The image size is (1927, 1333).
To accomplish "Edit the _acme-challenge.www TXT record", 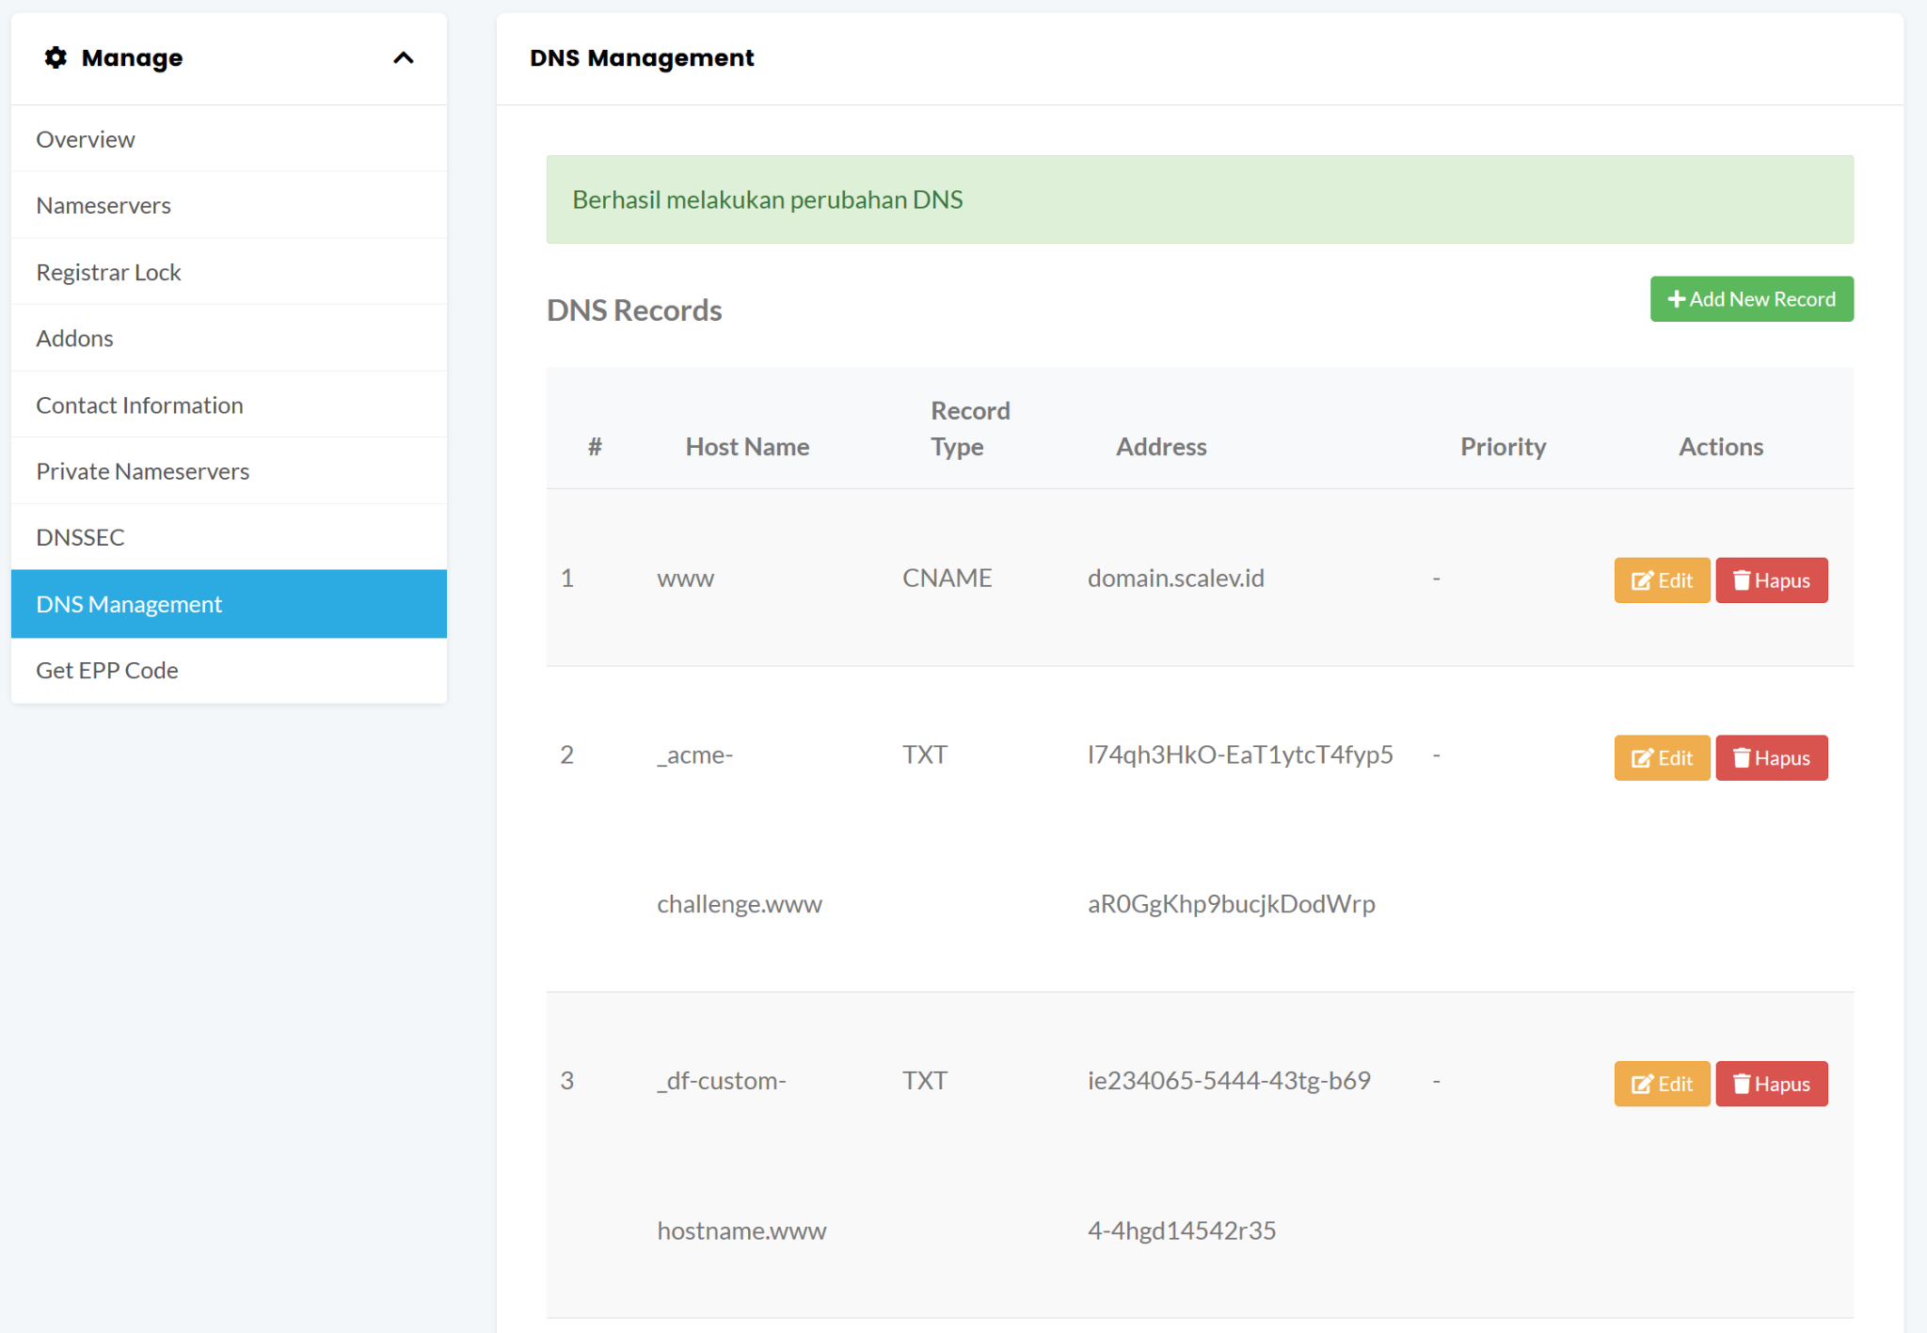I will pos(1662,758).
